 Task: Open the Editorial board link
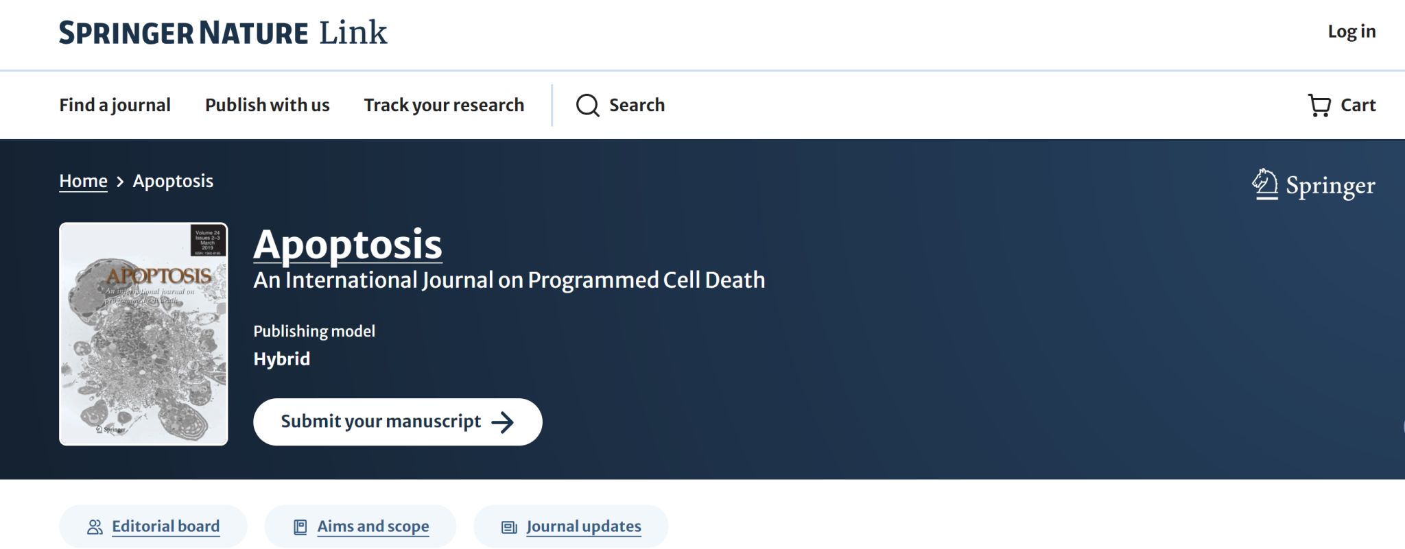point(165,526)
